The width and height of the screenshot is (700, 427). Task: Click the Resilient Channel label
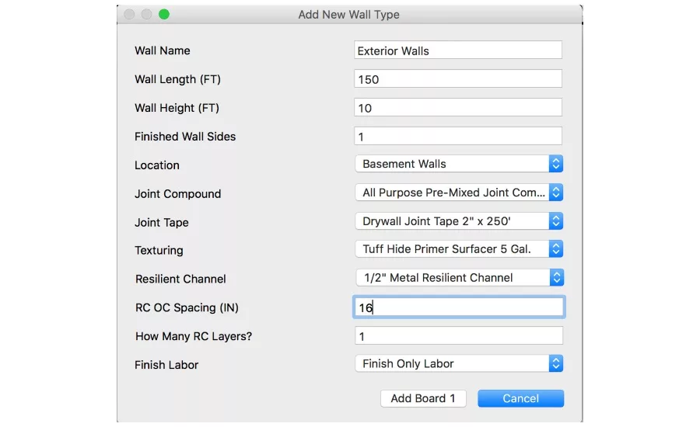click(x=180, y=279)
